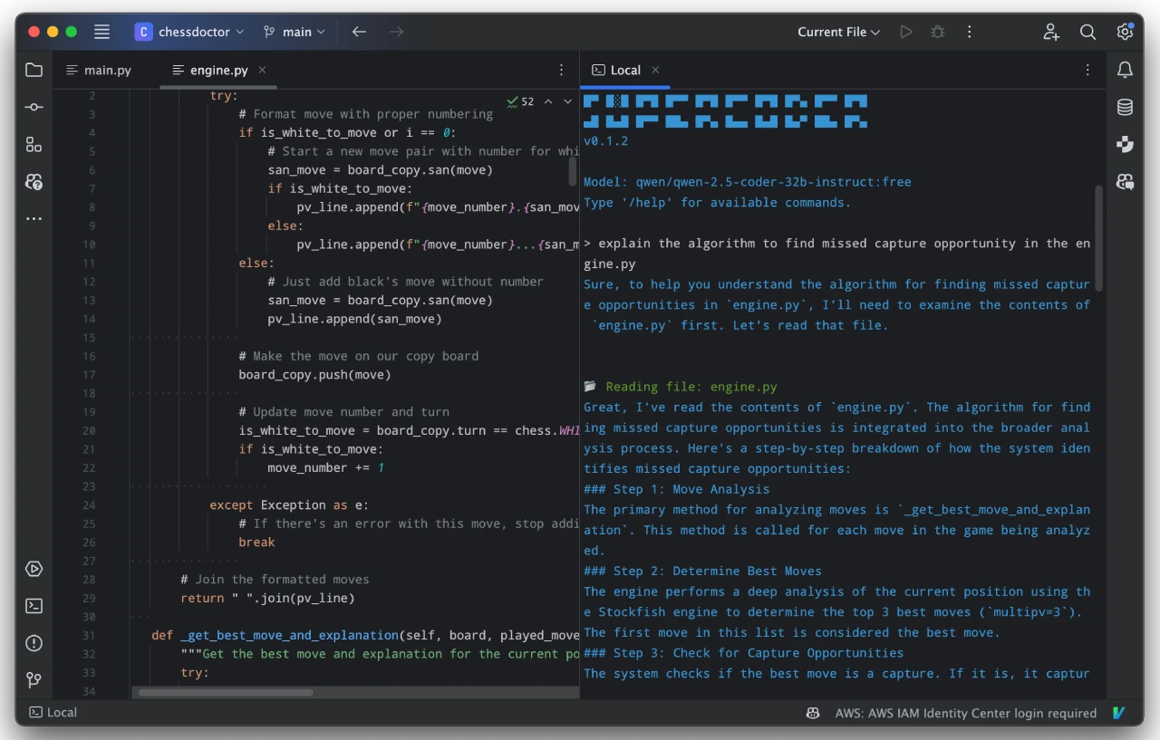This screenshot has width=1160, height=740.
Task: Open the Notifications bell
Action: [x=1125, y=70]
